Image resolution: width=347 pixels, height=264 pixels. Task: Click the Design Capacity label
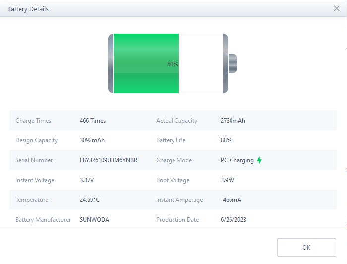click(x=36, y=140)
